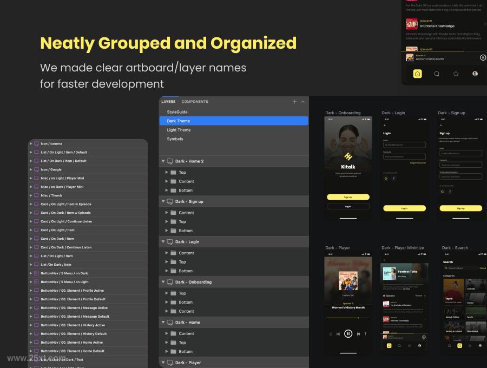Image resolution: width=487 pixels, height=368 pixels.
Task: Click yellow progress line in top-right phone mini player
Action: [x=433, y=51]
